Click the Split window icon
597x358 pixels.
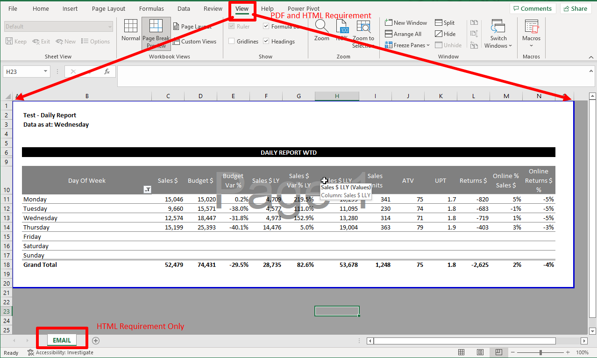(x=439, y=22)
